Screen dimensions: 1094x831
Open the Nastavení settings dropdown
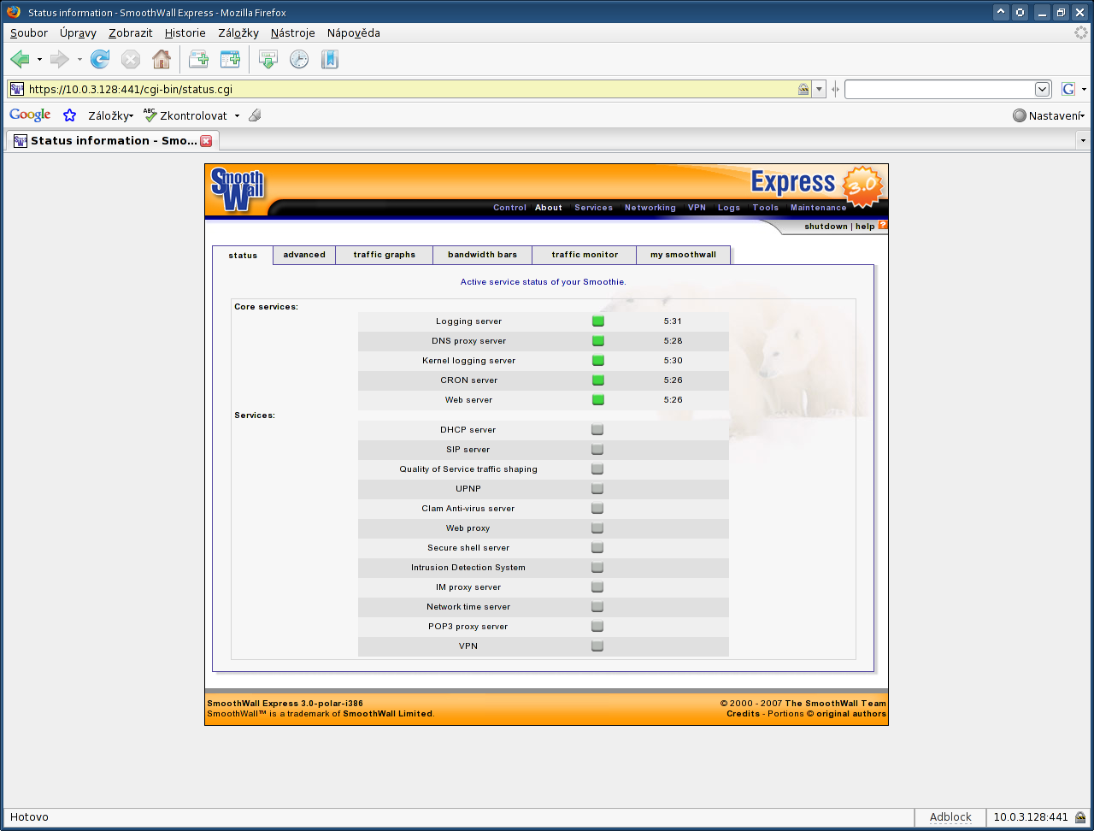pyautogui.click(x=1049, y=115)
